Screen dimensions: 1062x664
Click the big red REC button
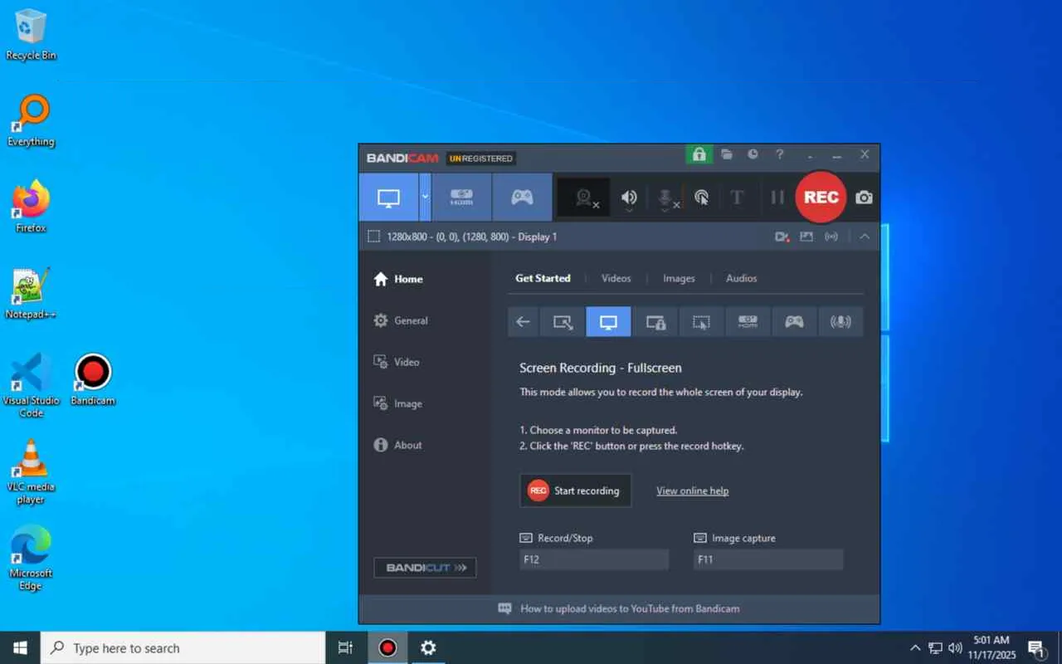point(821,198)
